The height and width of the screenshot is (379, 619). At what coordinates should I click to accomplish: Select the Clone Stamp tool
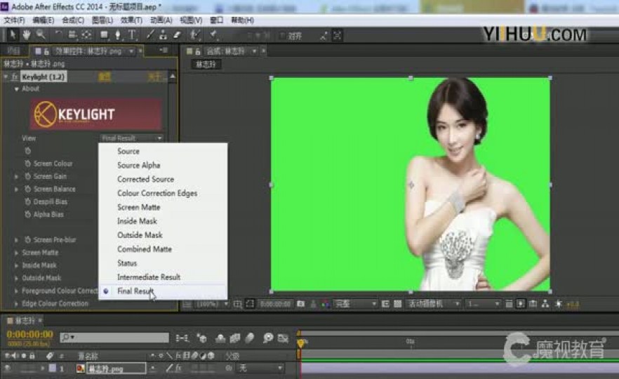[x=163, y=35]
